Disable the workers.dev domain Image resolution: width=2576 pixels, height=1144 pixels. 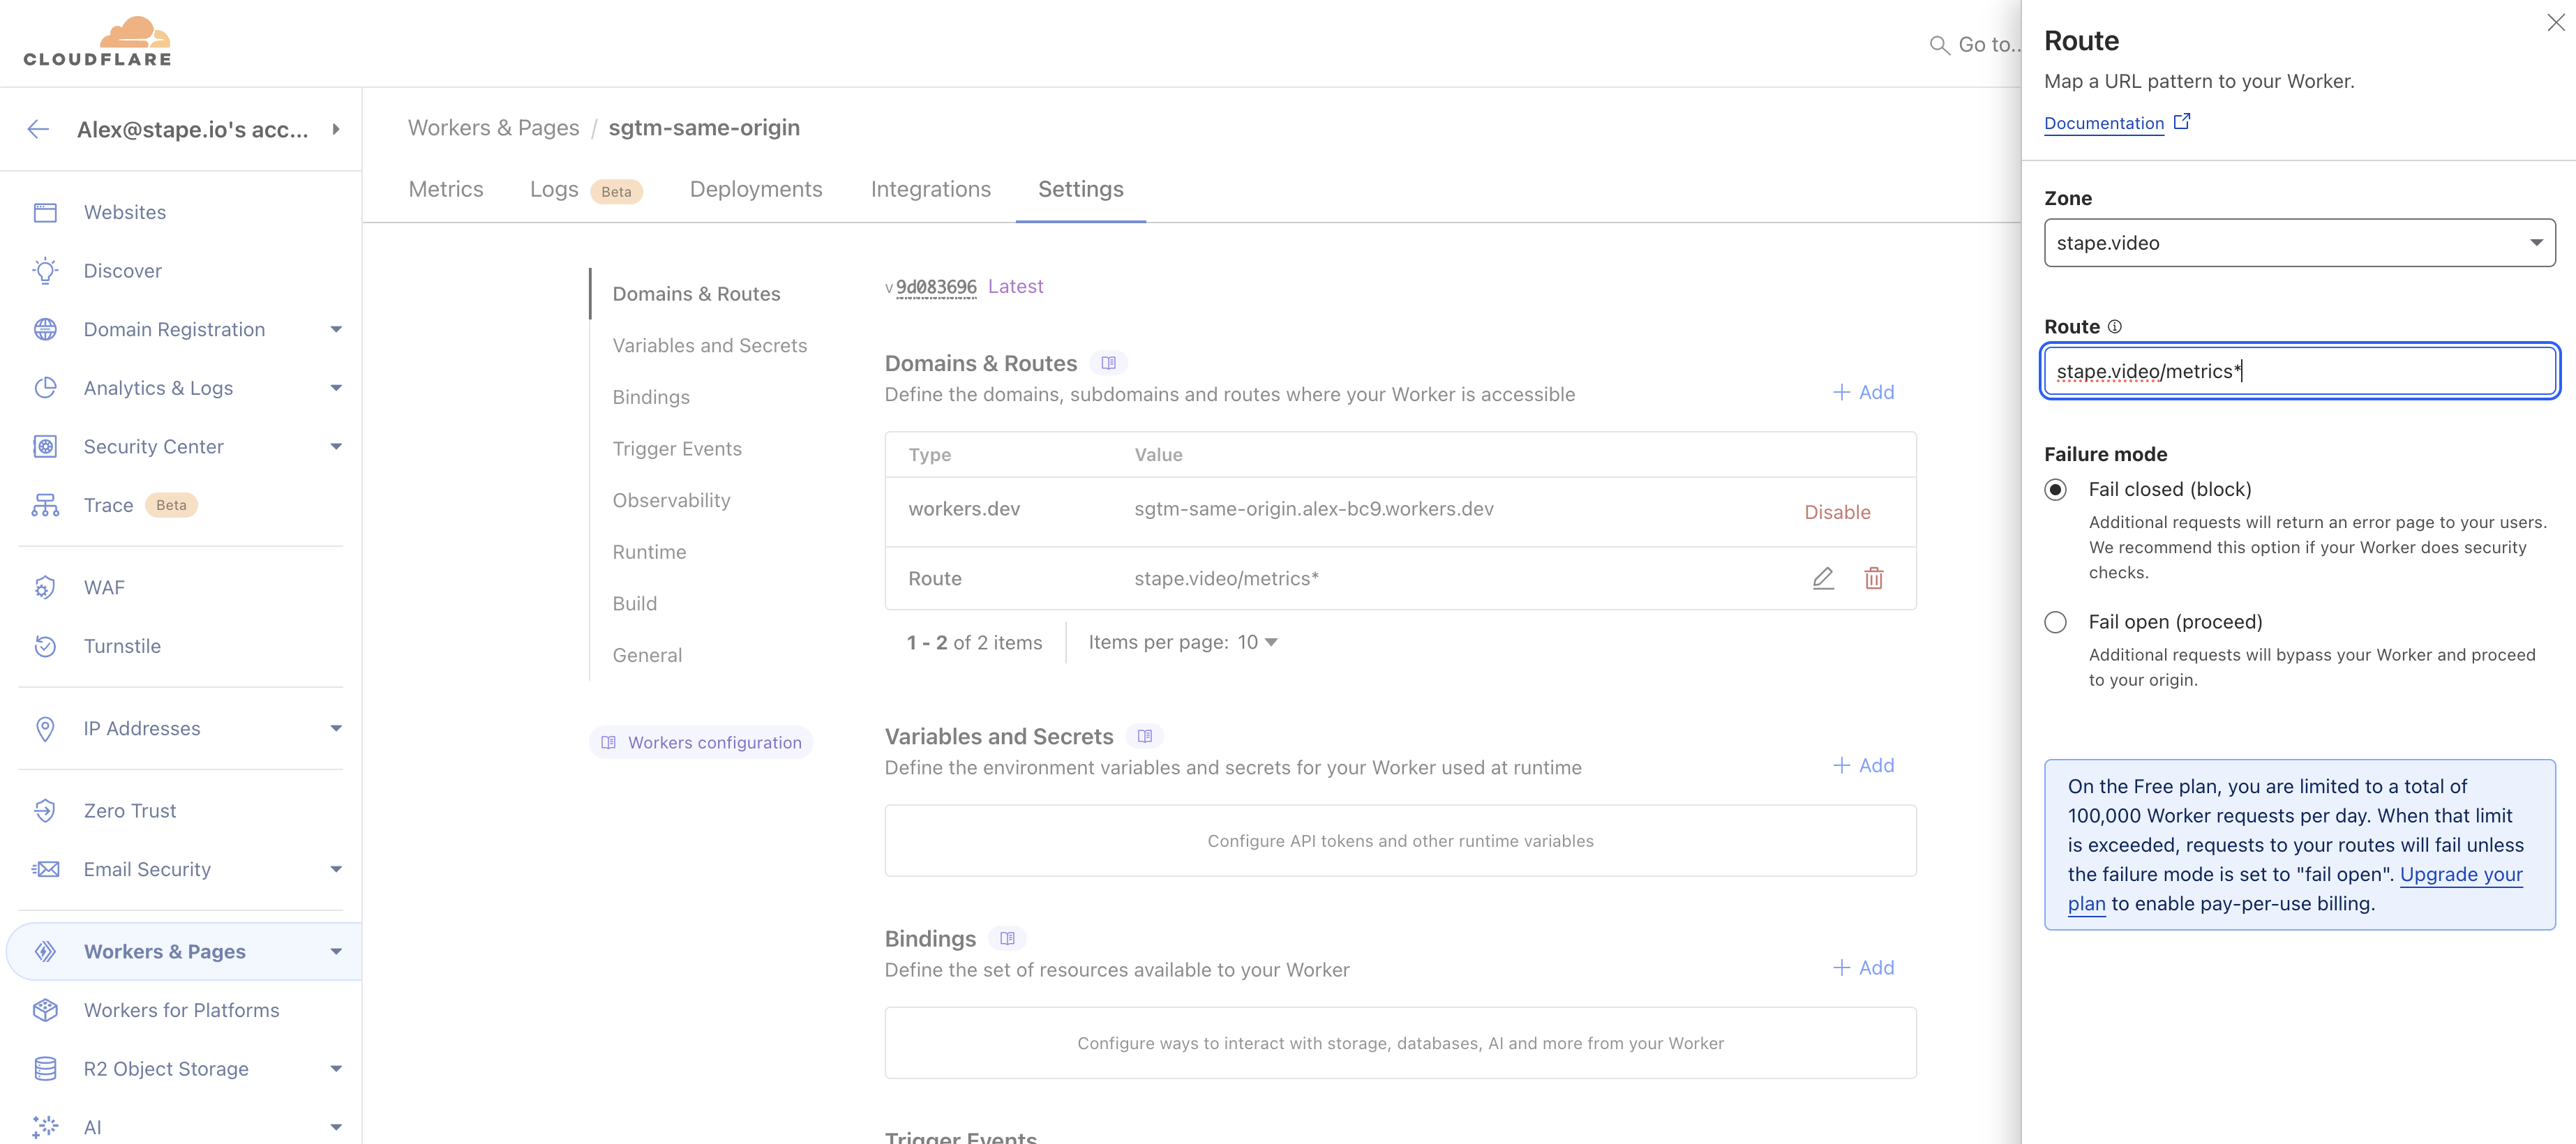pyautogui.click(x=1837, y=512)
